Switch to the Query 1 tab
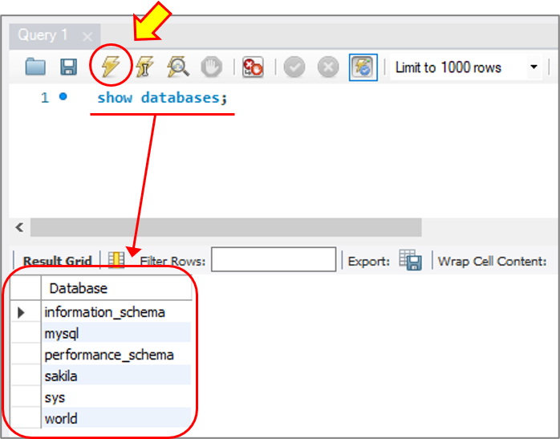560x439 pixels. click(43, 35)
